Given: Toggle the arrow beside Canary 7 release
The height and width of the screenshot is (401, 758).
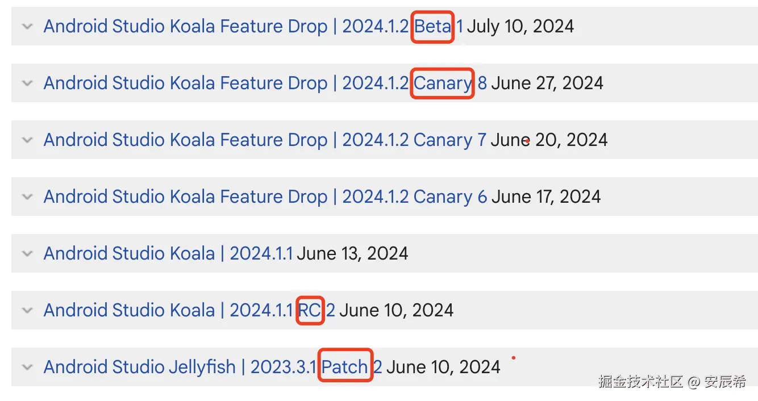Looking at the screenshot, I should click(x=27, y=140).
